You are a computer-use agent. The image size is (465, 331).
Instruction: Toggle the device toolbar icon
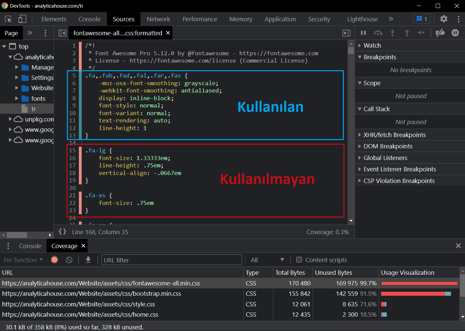pyautogui.click(x=22, y=19)
